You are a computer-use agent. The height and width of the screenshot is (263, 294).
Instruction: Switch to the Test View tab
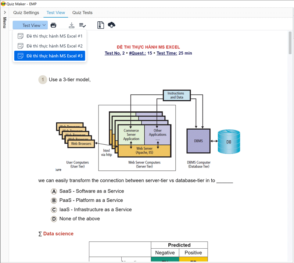tap(56, 12)
